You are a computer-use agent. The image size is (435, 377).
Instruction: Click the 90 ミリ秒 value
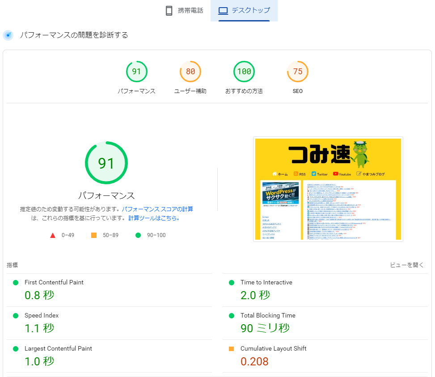tap(265, 328)
